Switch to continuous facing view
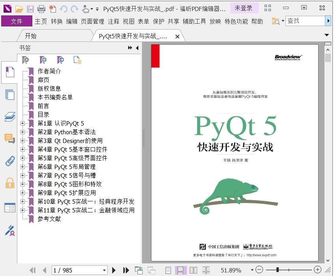 point(206,270)
